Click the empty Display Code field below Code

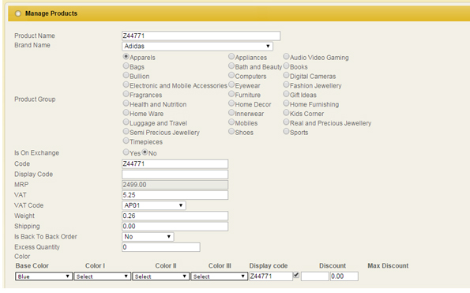coord(175,174)
